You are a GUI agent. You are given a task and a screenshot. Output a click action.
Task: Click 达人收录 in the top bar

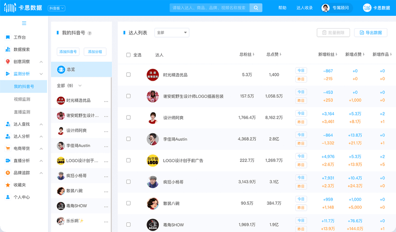click(305, 8)
